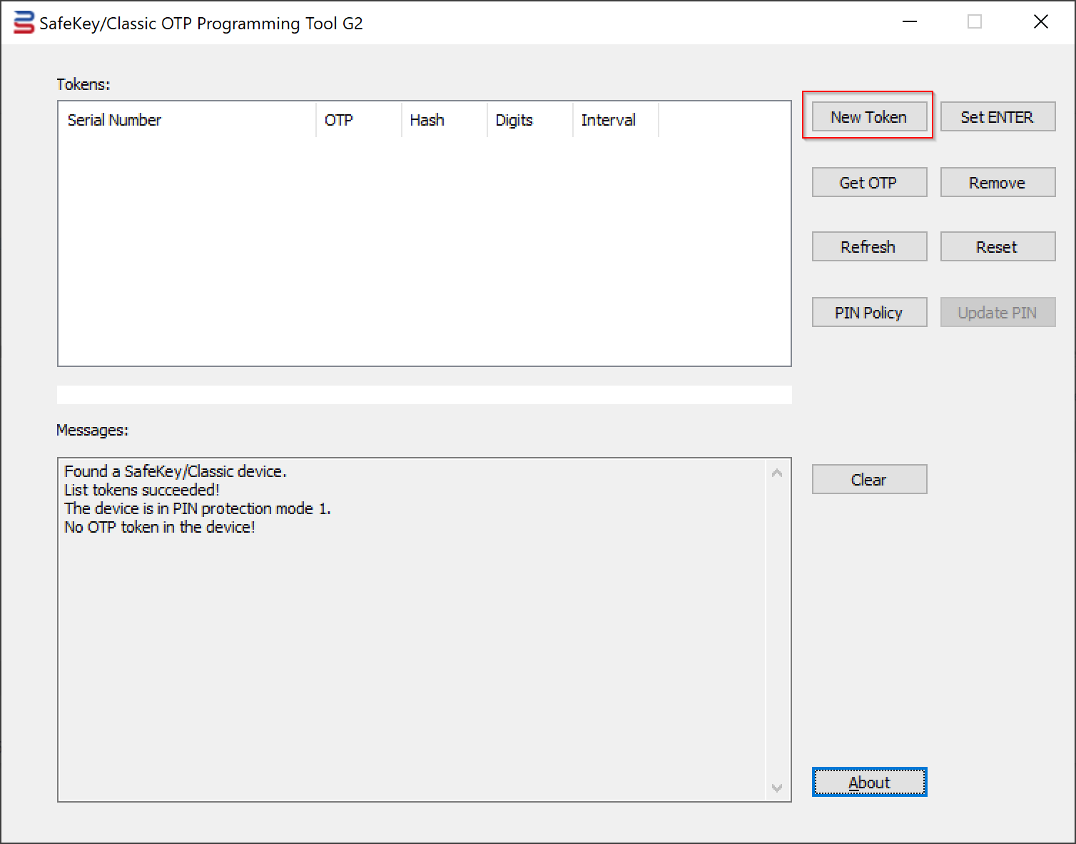Viewport: 1076px width, 844px height.
Task: Click the Digits column header
Action: 529,120
